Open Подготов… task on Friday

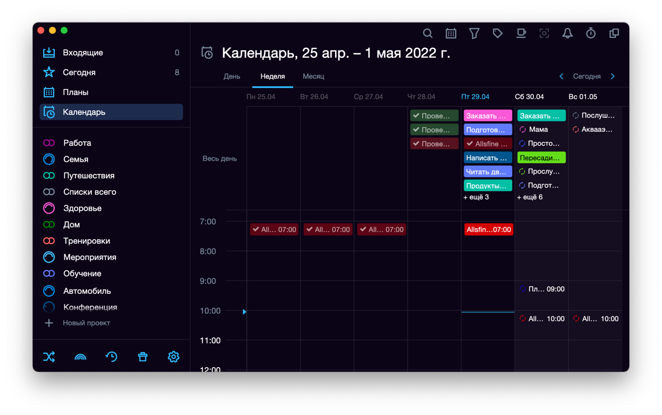point(488,129)
